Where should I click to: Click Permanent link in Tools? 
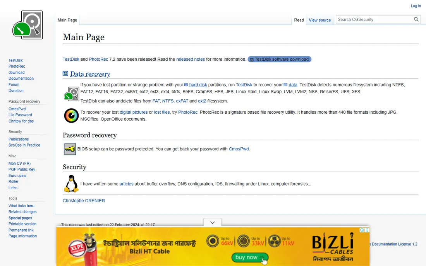coord(21,230)
